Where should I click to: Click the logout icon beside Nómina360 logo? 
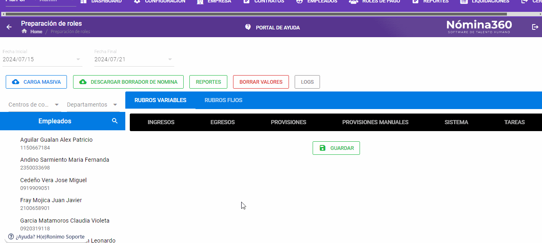[535, 27]
